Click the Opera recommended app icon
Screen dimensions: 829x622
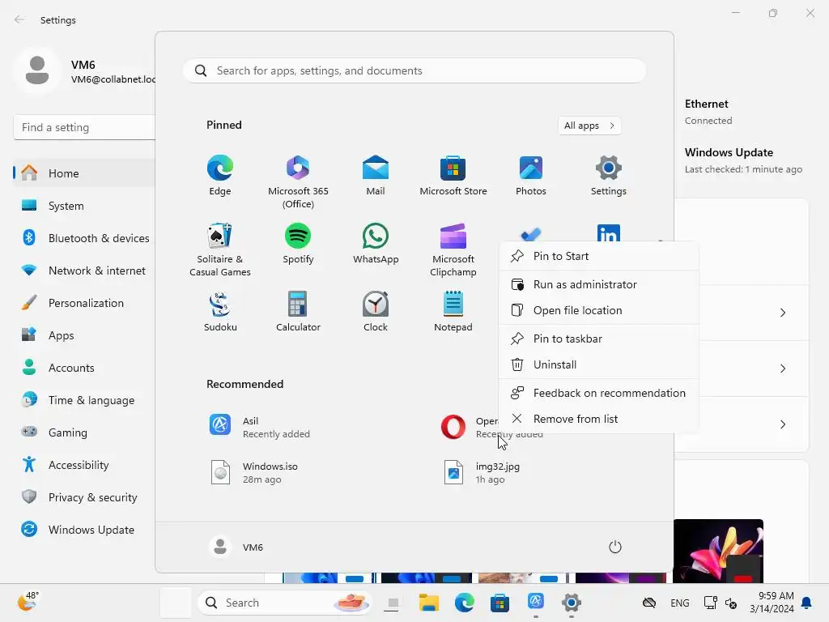[453, 427]
